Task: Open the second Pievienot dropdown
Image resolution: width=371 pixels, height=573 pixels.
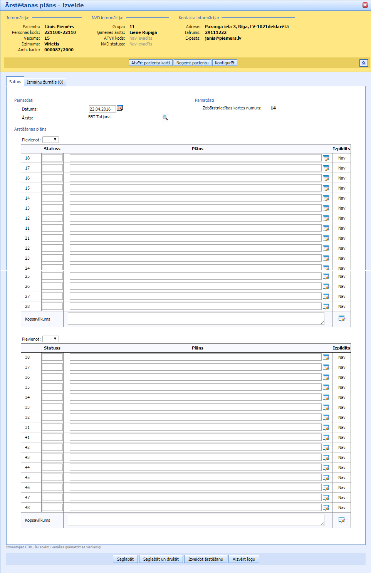Action: pos(50,339)
